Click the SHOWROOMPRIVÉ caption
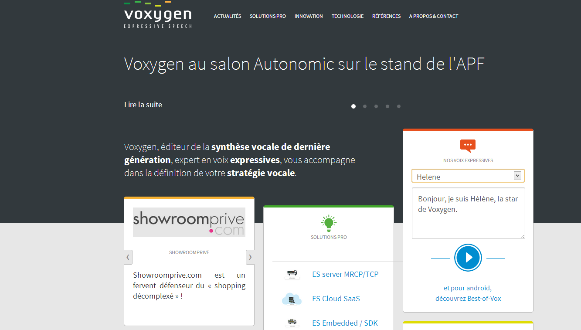This screenshot has height=330, width=581. pos(189,252)
